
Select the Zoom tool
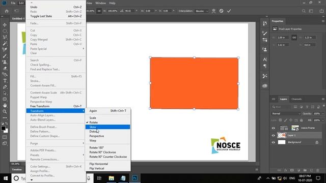click(x=5, y=112)
